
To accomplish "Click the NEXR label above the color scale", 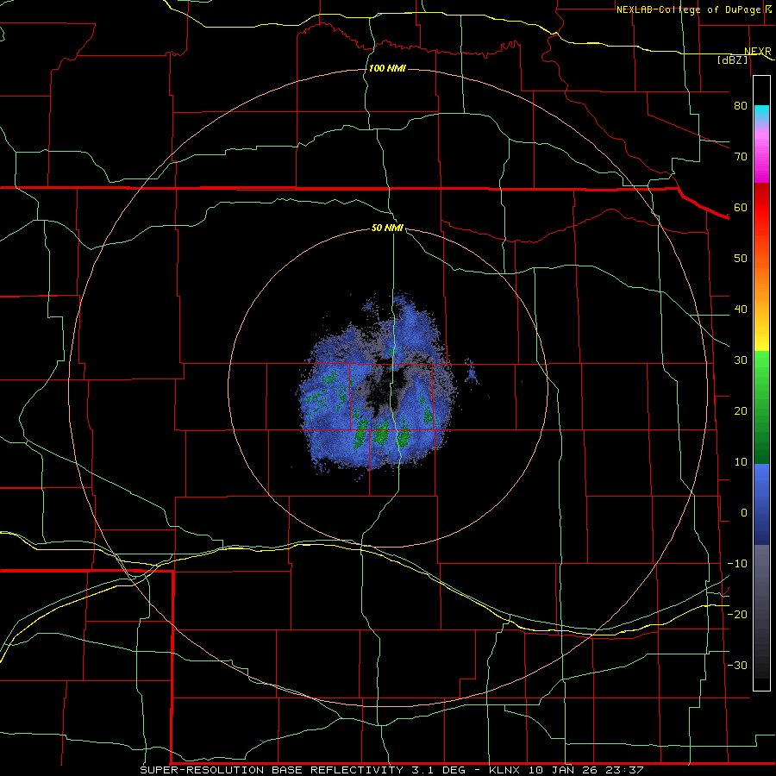I will (757, 52).
